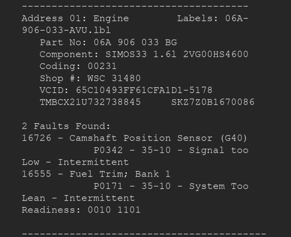
Task: Click the SKZ7Z0B1670086 code
Action: 213,102
